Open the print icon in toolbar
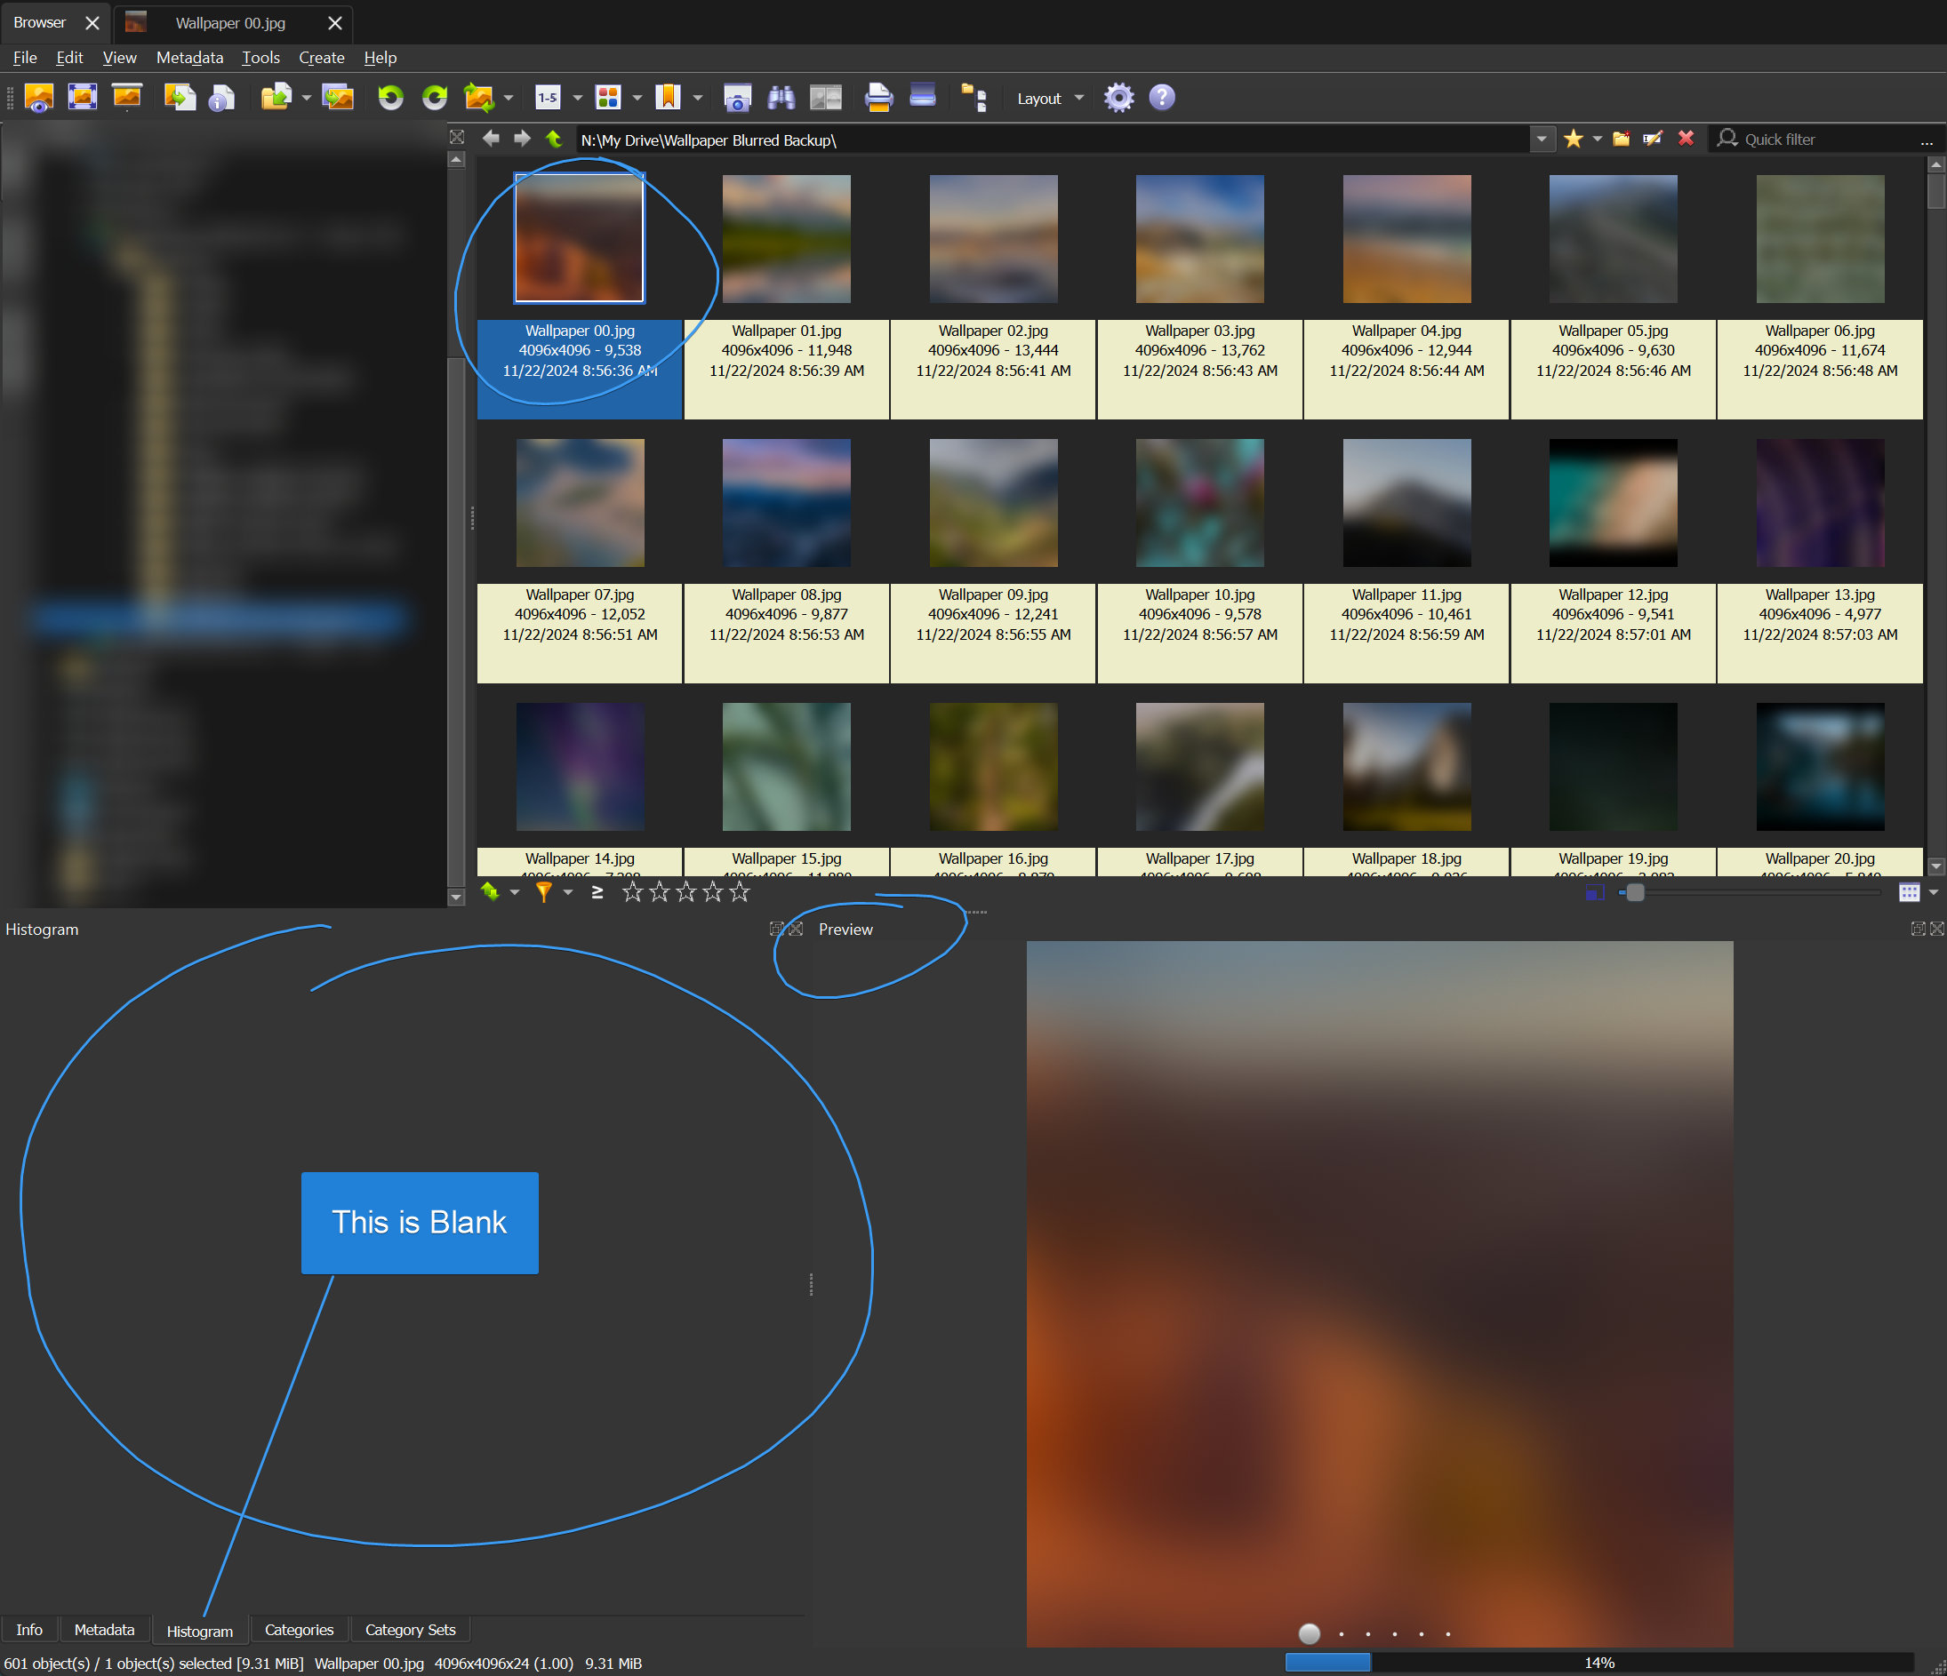 877,98
